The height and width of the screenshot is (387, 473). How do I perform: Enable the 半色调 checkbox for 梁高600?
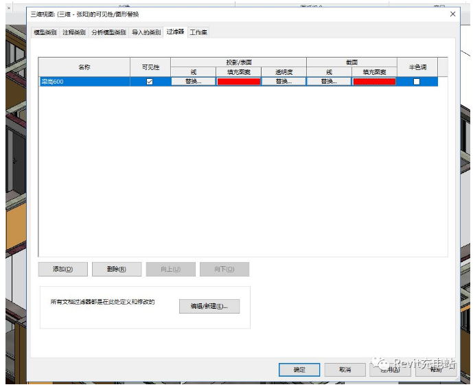416,82
